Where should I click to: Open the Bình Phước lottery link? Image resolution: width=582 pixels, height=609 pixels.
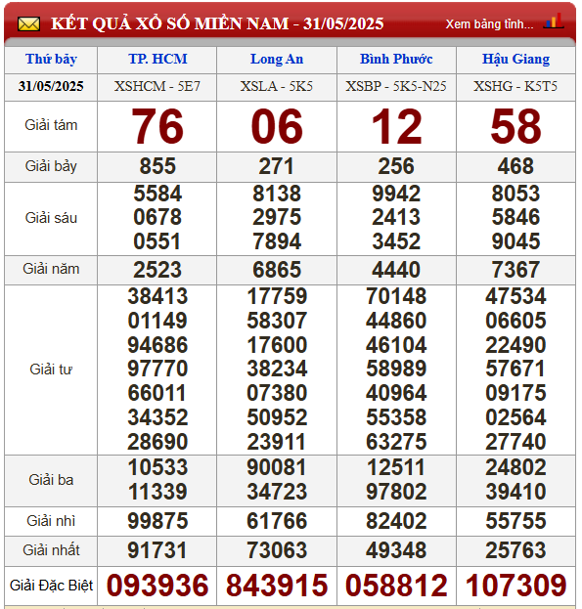(x=396, y=59)
